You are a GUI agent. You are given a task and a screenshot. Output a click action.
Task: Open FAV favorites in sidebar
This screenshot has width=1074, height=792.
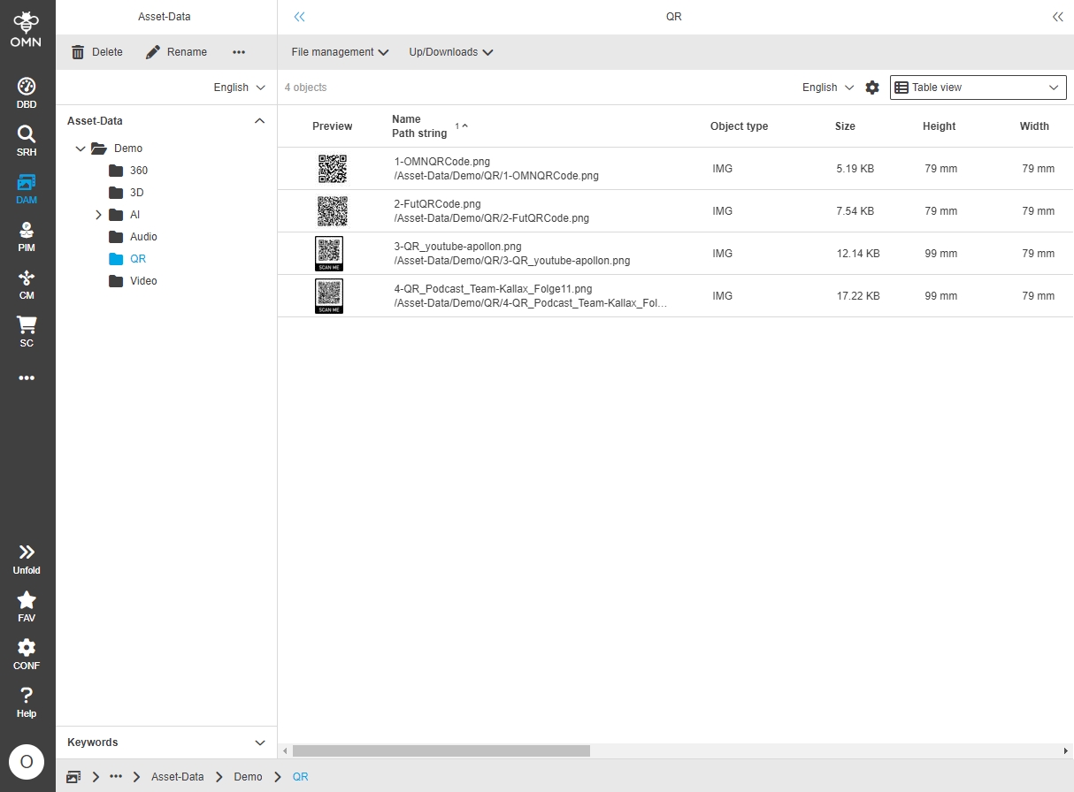(x=27, y=606)
